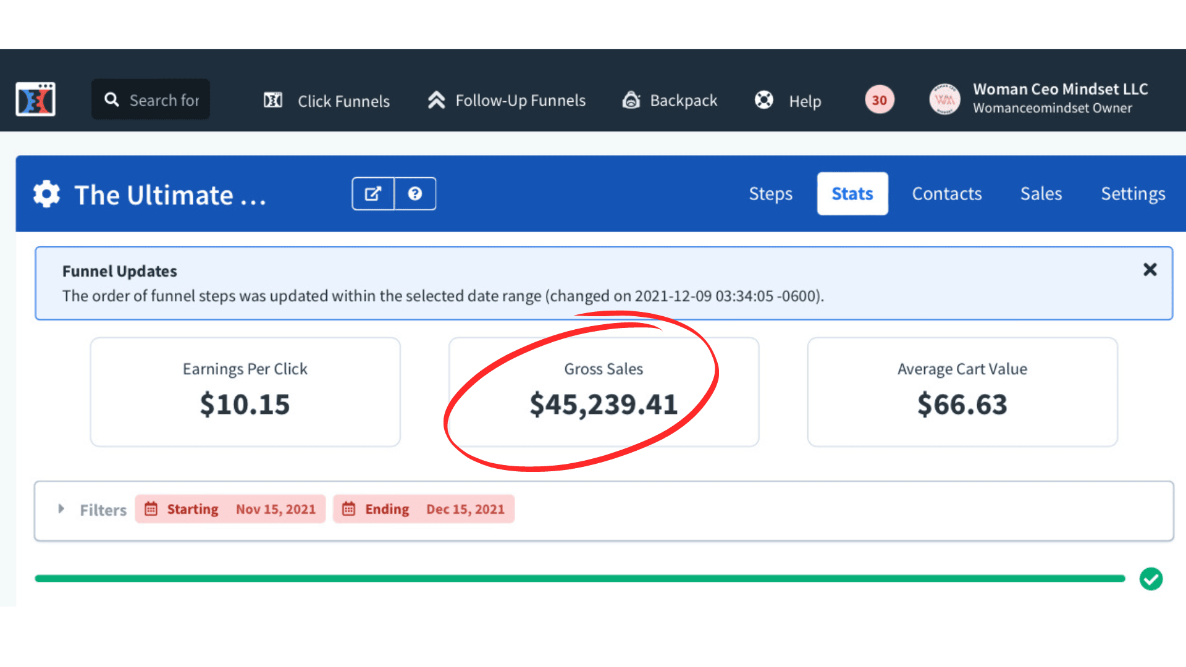This screenshot has height=667, width=1186.
Task: Click the notification badge showing 30
Action: tap(879, 100)
